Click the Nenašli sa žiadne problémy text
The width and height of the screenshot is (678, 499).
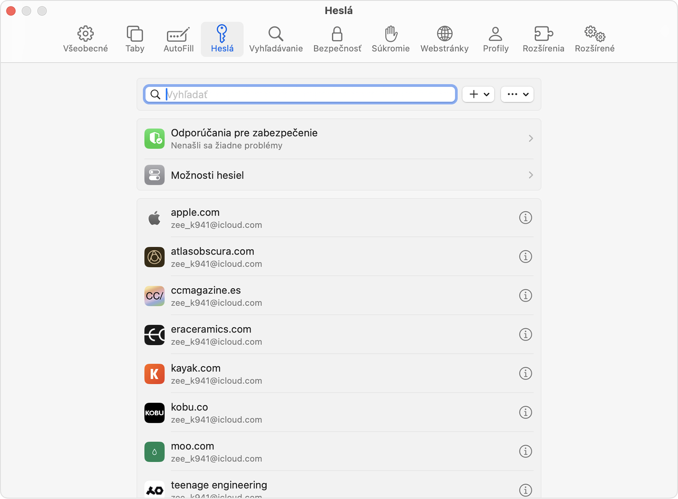click(x=227, y=145)
